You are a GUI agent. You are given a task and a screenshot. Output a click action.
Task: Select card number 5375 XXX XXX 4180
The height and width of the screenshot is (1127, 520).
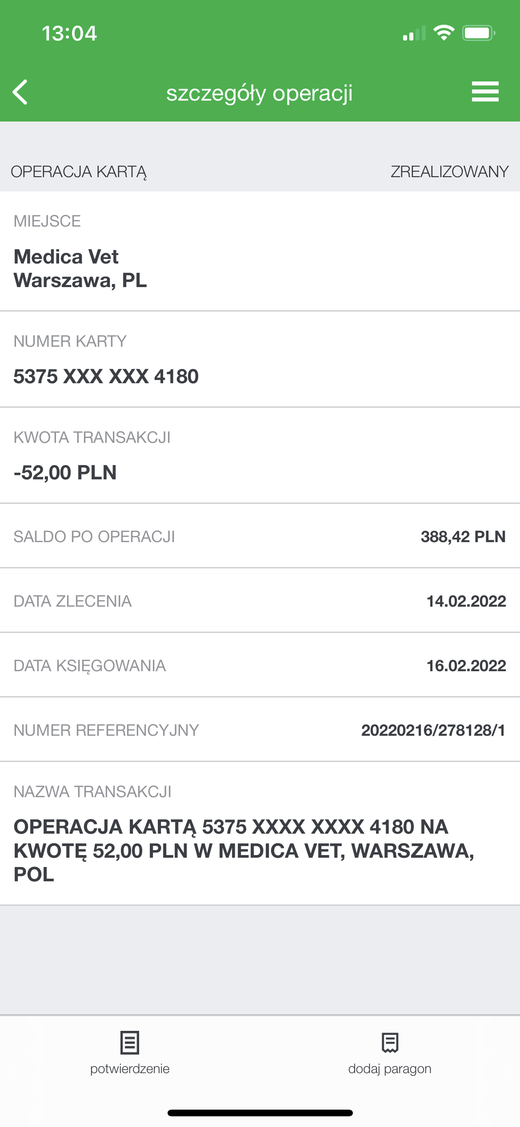pos(106,377)
